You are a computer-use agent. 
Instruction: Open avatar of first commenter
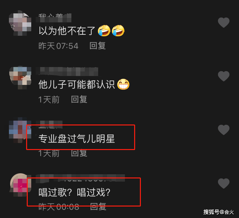click(20, 23)
